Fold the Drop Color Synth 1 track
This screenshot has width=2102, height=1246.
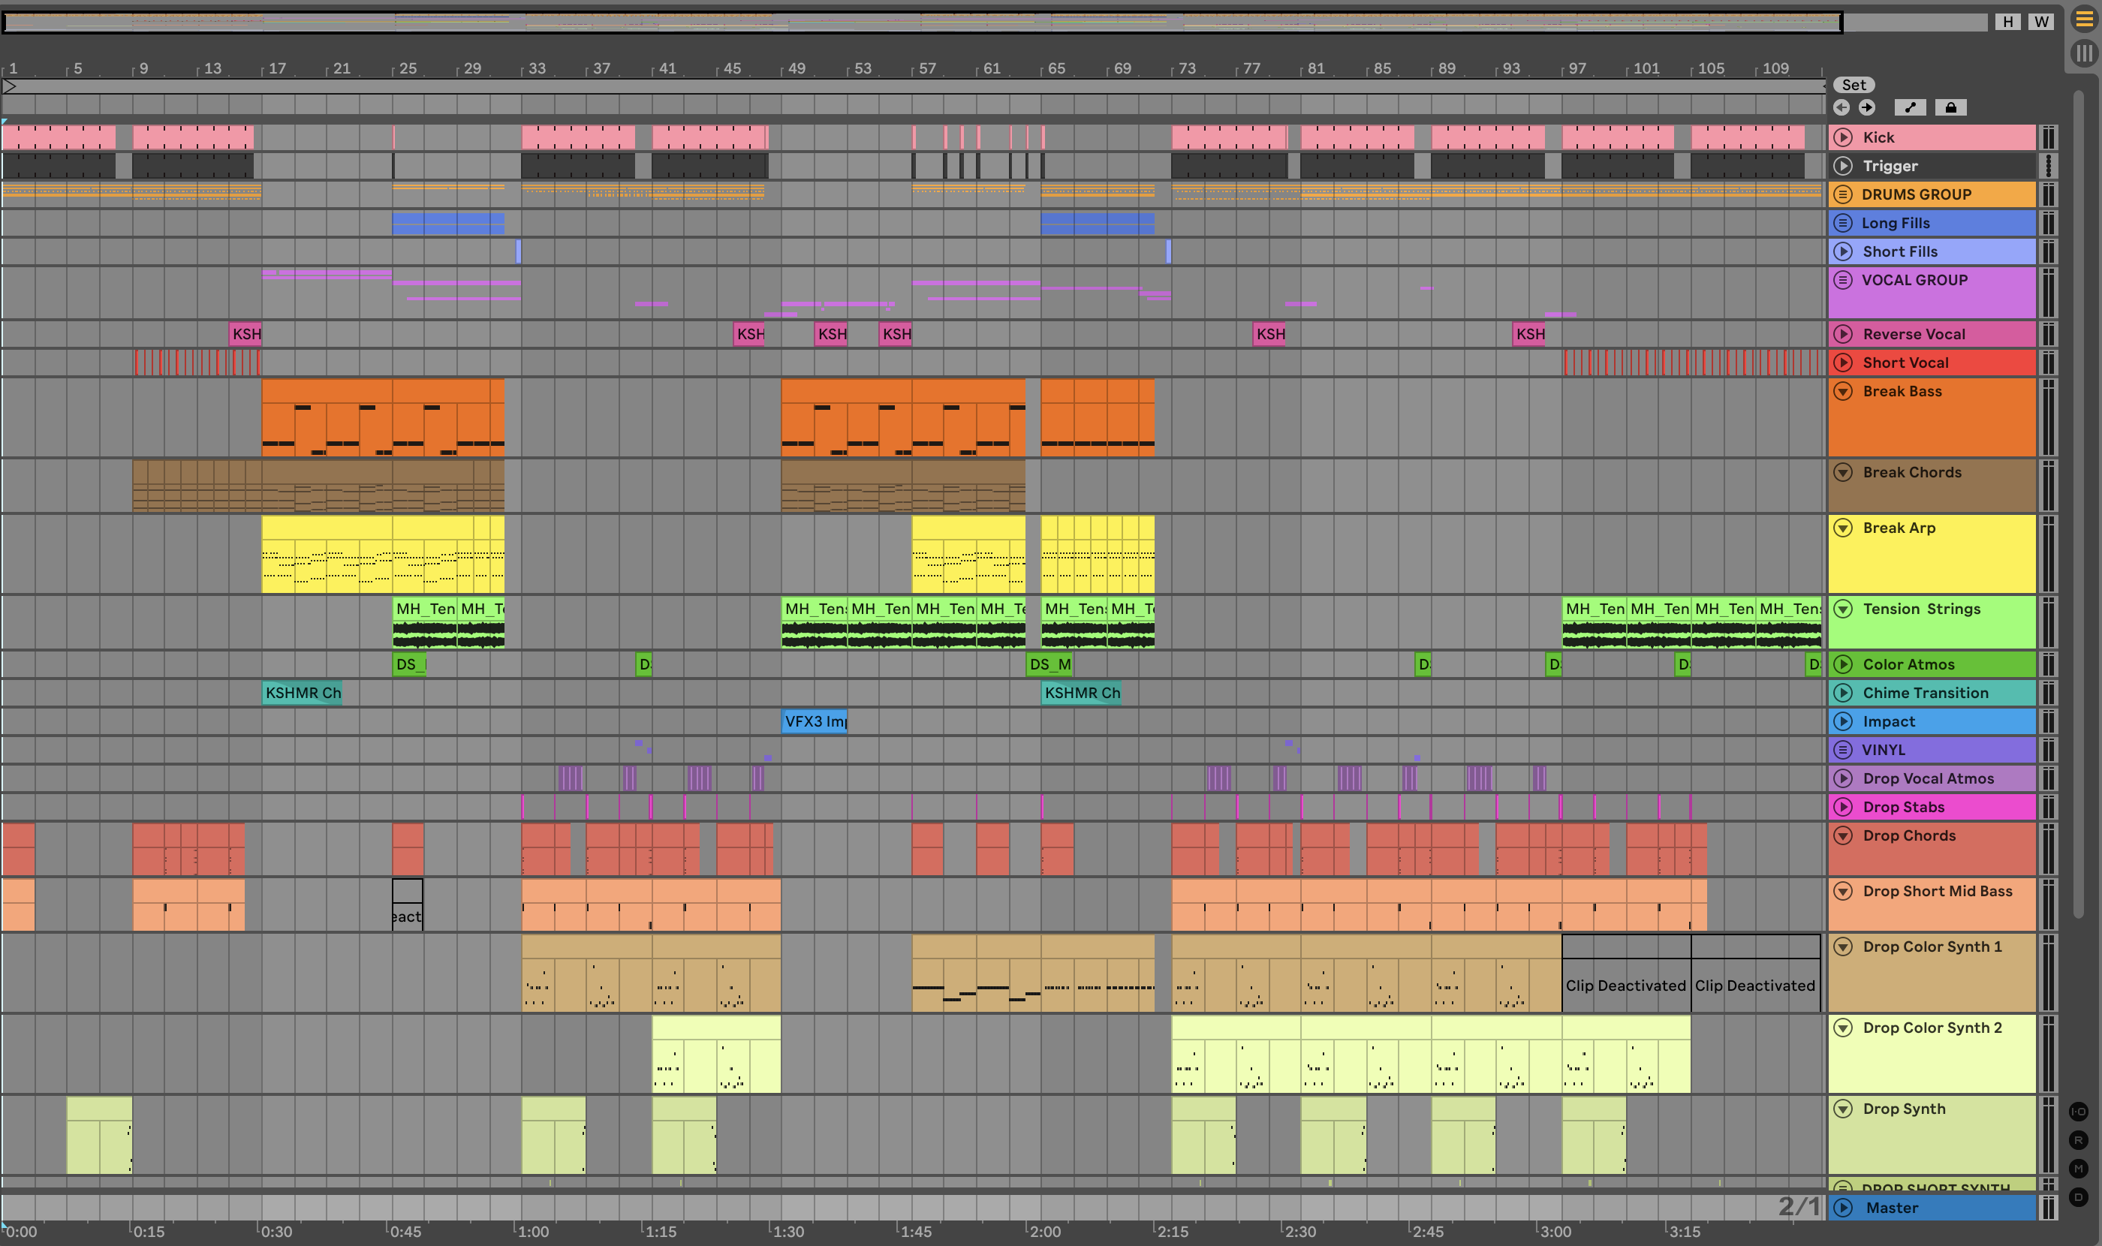[1843, 947]
